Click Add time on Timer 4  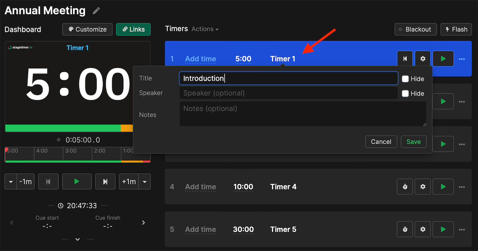pyautogui.click(x=200, y=187)
